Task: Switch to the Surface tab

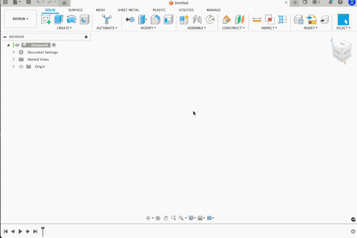Action: [75, 10]
